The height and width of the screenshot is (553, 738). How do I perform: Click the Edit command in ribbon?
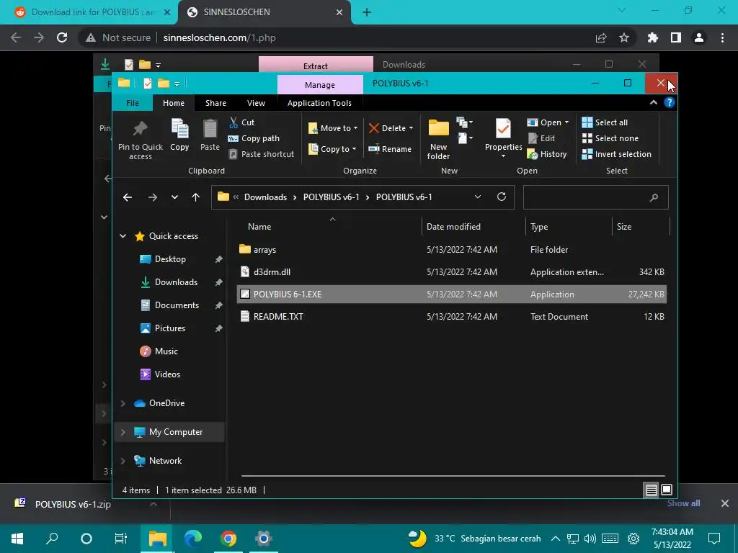(541, 138)
